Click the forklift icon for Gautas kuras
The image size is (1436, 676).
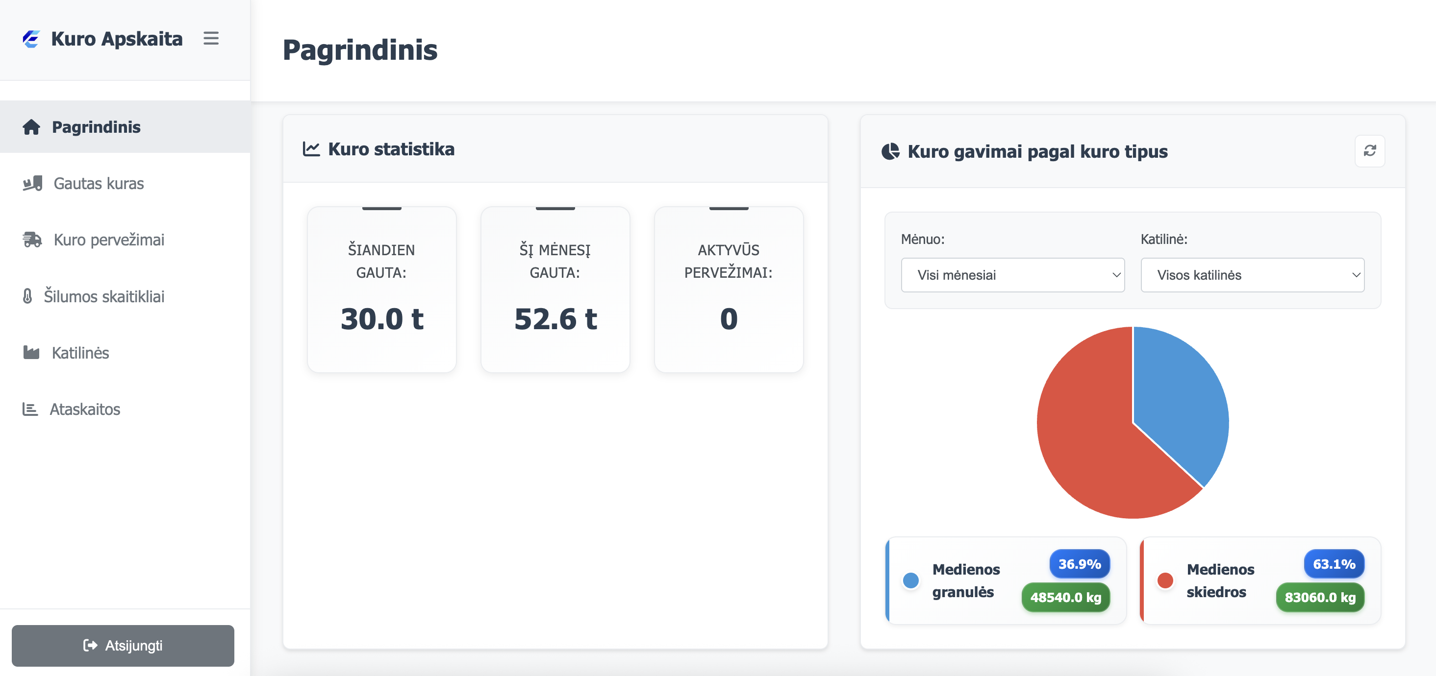(x=32, y=183)
